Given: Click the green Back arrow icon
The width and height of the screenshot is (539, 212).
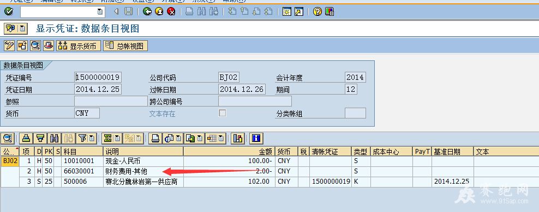Looking at the screenshot, I should pyautogui.click(x=147, y=11).
